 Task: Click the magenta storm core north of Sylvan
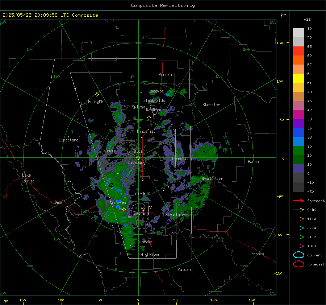click(x=120, y=116)
